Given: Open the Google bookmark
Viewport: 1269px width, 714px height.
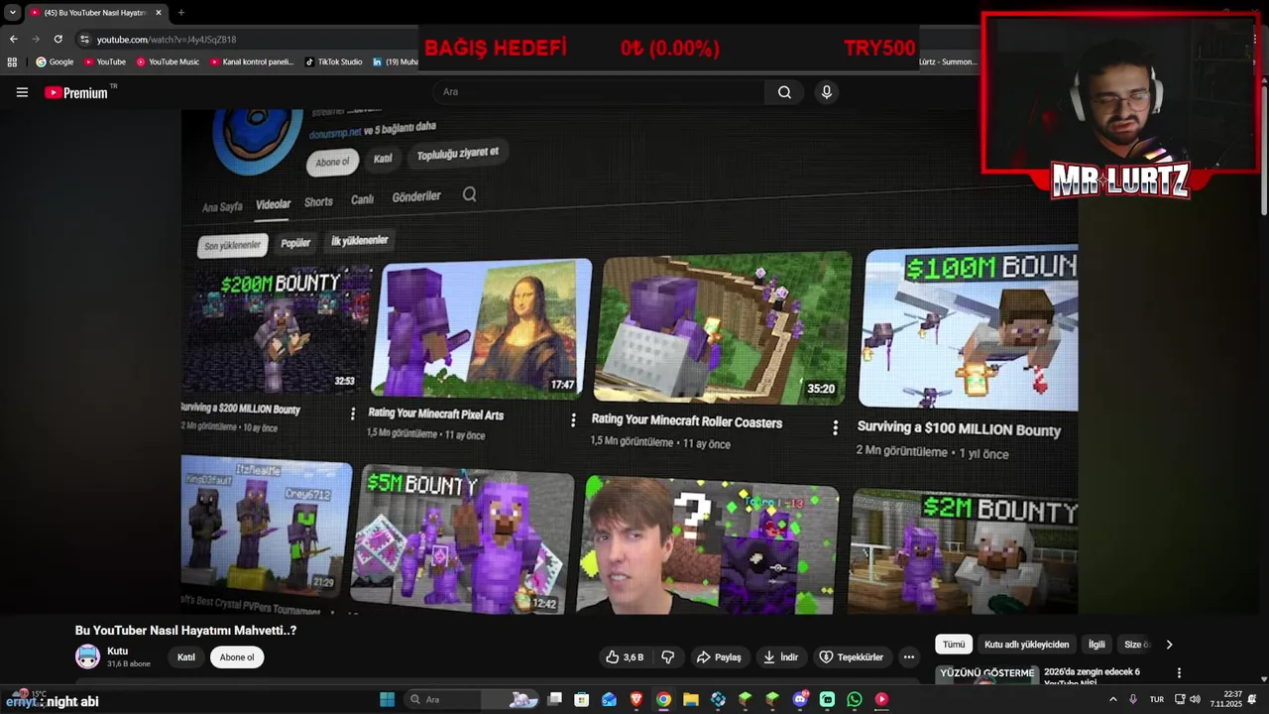Looking at the screenshot, I should (x=55, y=61).
